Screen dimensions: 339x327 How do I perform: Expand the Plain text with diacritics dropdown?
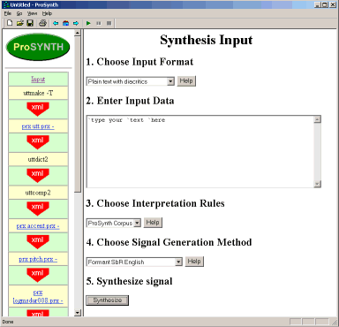[x=170, y=81]
